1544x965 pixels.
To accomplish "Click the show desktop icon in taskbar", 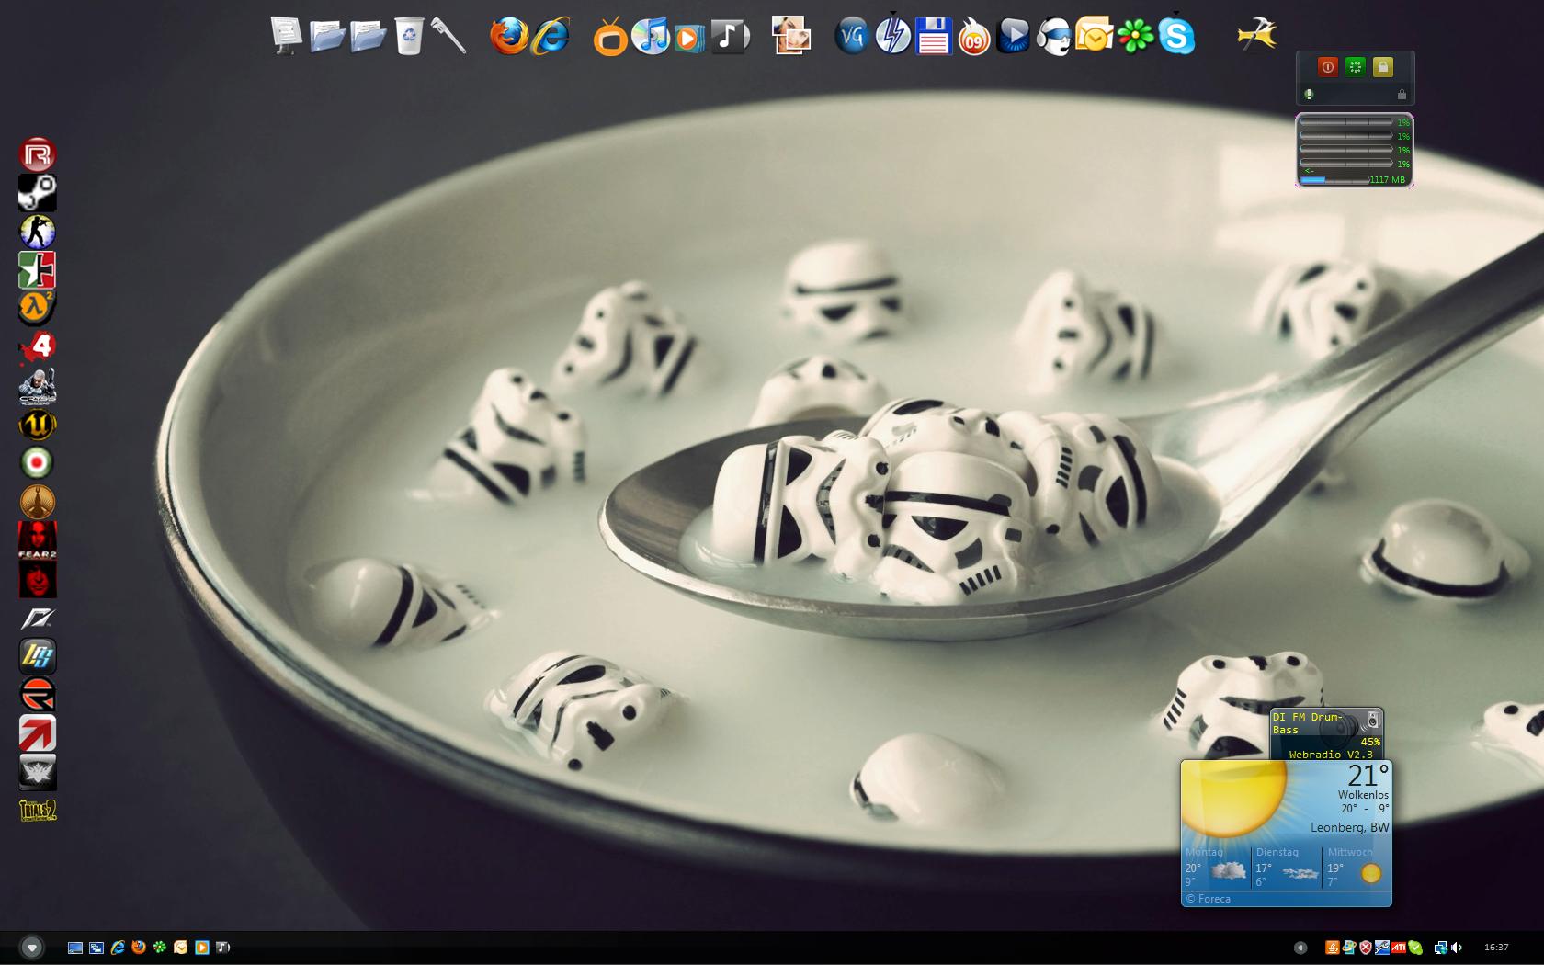I will point(75,947).
